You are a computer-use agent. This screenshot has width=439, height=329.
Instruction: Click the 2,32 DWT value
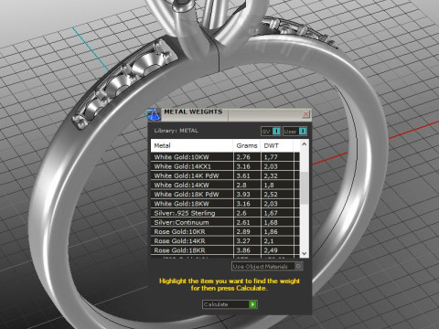click(271, 175)
